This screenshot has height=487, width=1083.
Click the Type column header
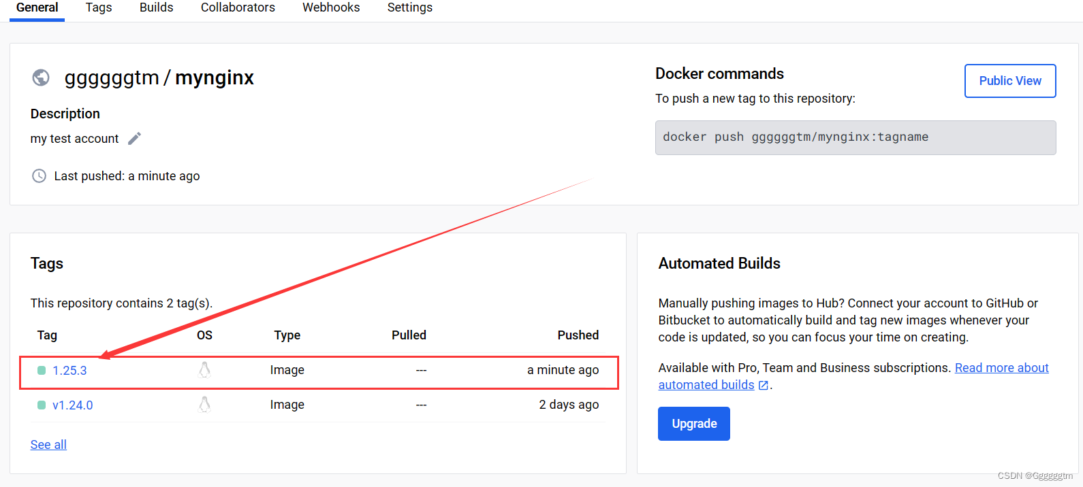tap(287, 335)
